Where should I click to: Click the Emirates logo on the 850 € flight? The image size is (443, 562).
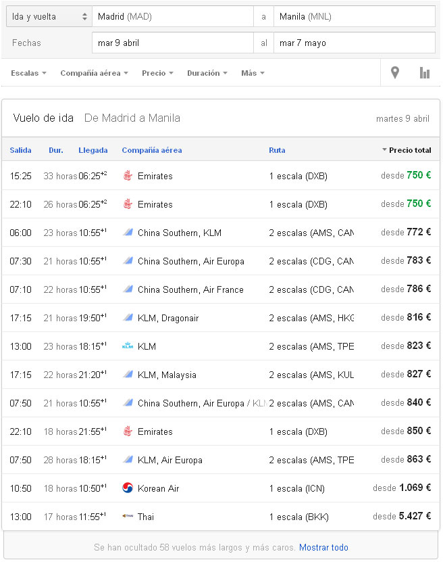(x=128, y=431)
